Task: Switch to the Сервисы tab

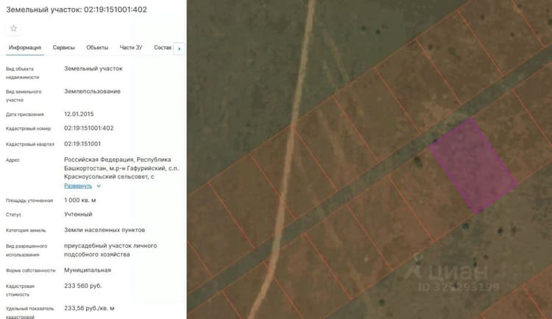Action: point(64,48)
